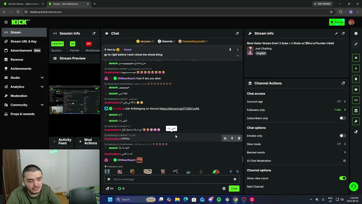Click the camera icon in right rail
362x204 pixels.
click(356, 110)
